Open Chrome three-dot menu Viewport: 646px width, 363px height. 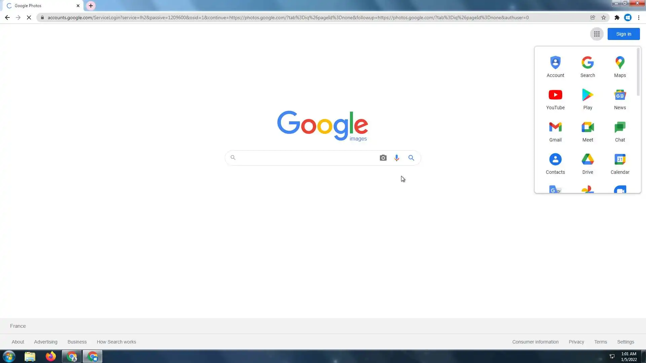(639, 17)
